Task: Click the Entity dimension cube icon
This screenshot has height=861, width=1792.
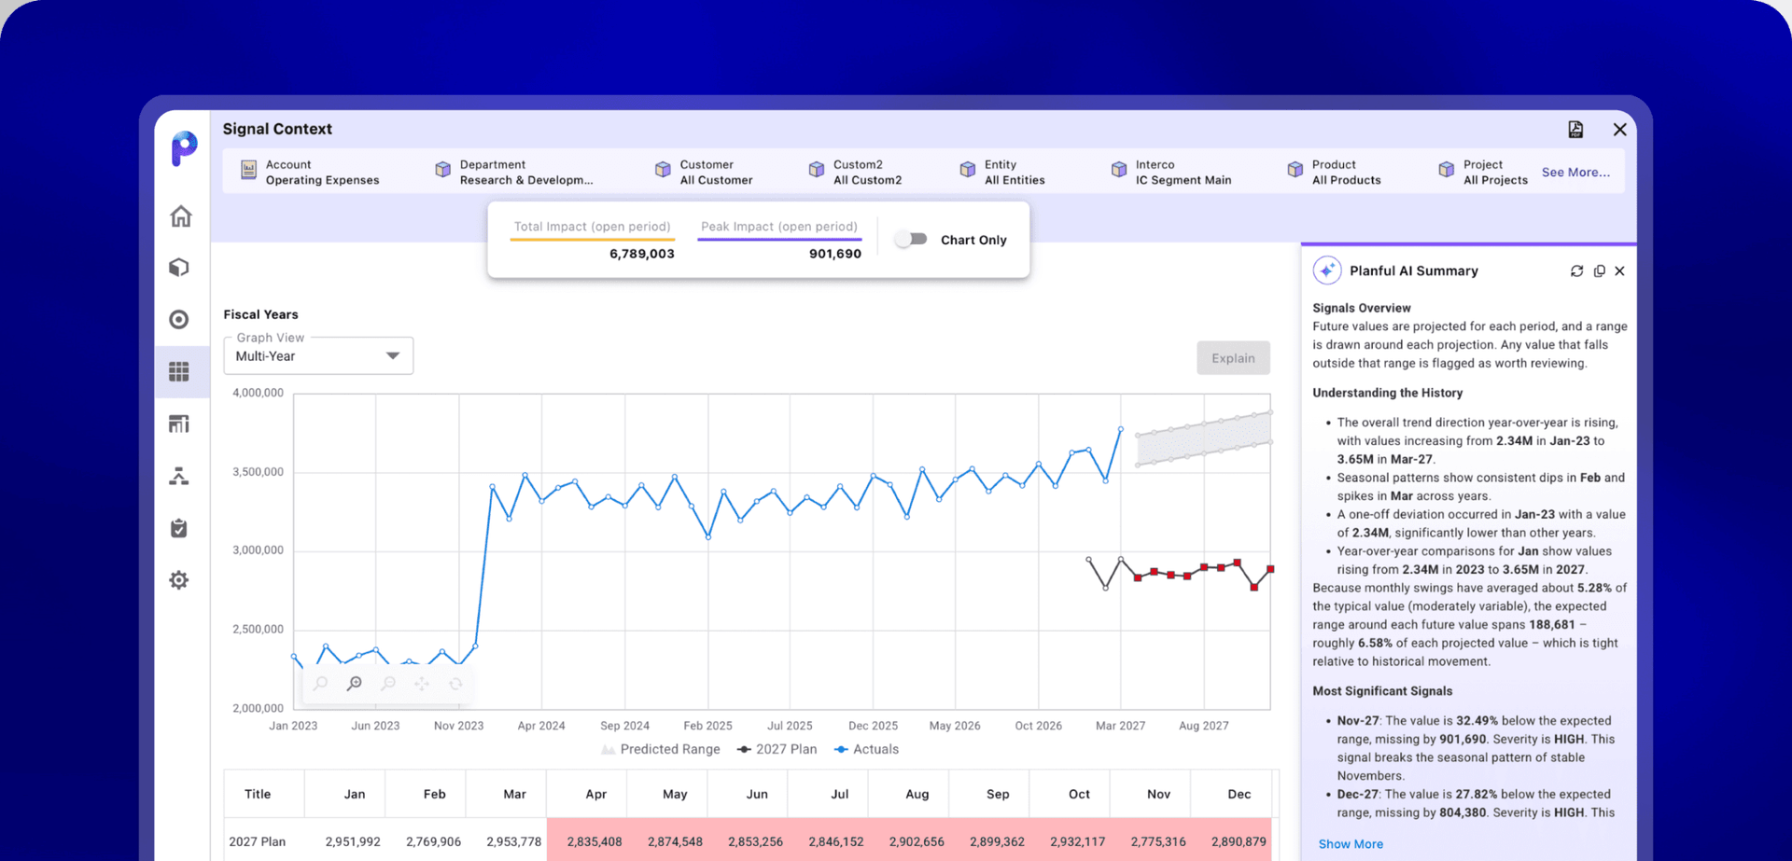Action: 968,170
